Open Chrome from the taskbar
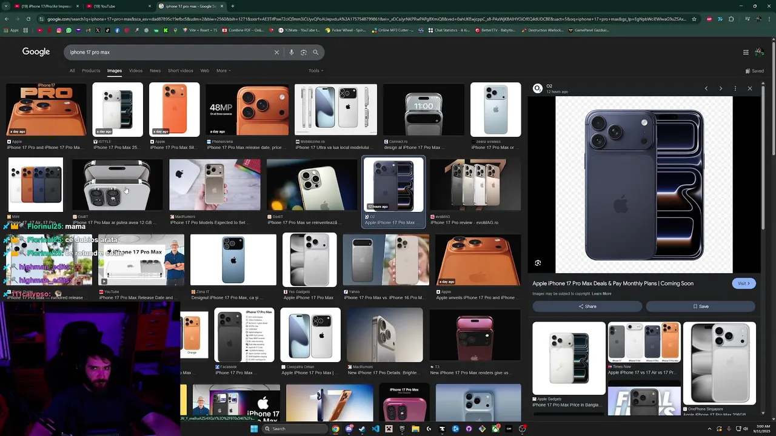776x436 pixels. 335,429
